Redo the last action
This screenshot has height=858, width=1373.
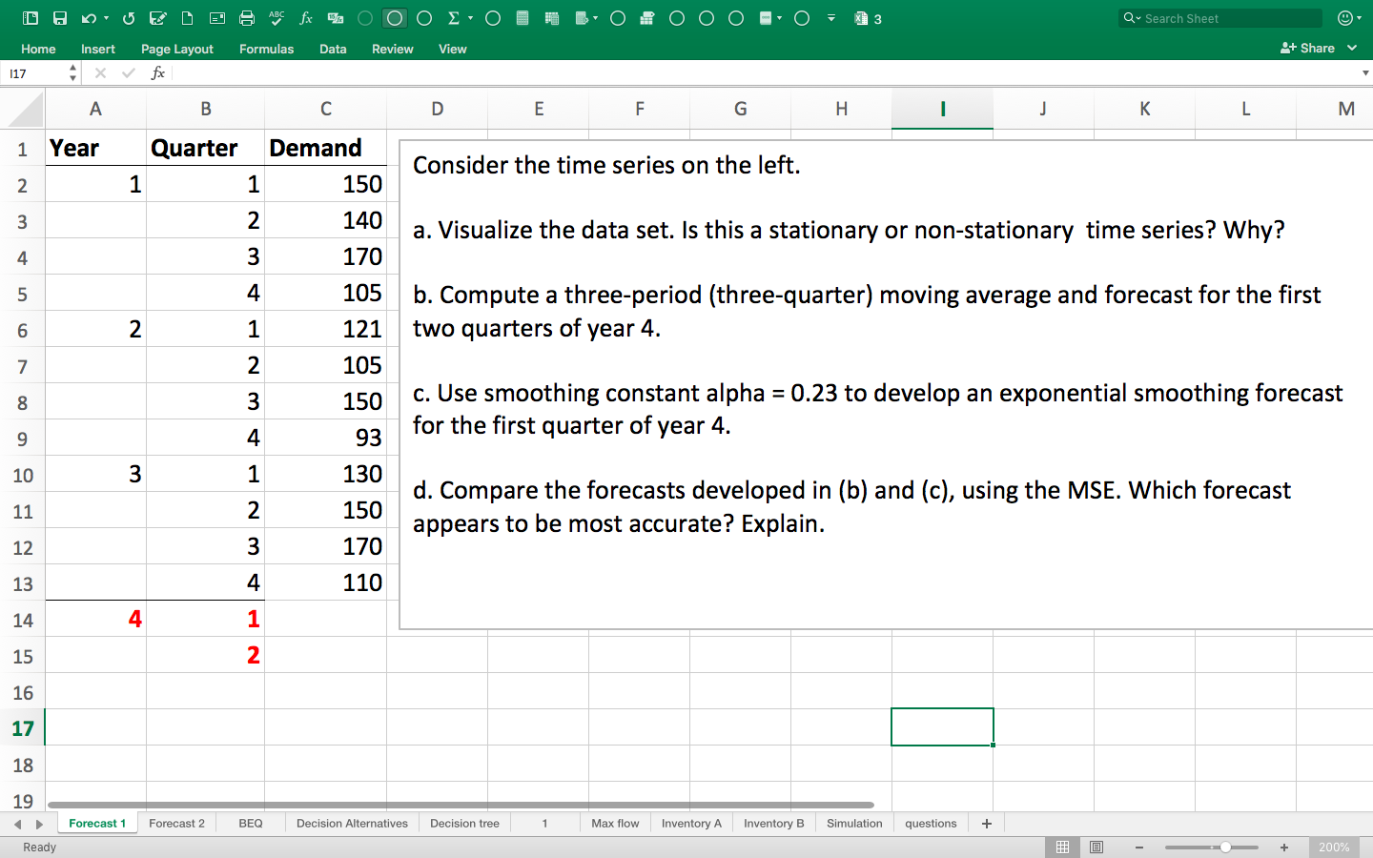[x=128, y=17]
